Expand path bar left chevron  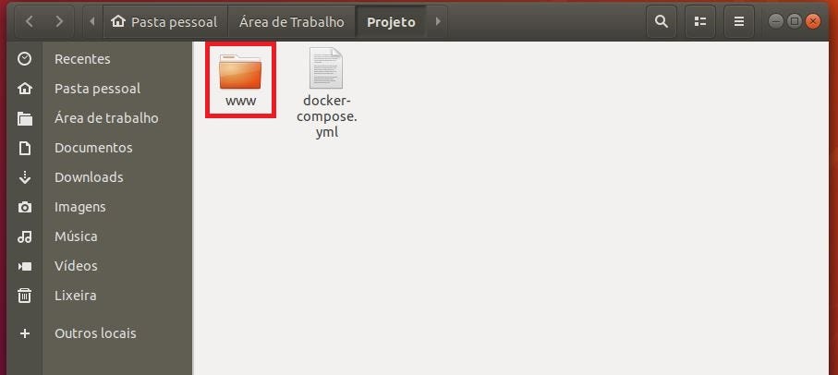[93, 21]
